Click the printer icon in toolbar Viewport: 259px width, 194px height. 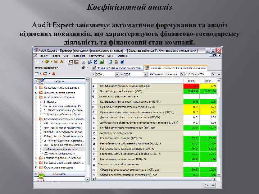[90, 62]
